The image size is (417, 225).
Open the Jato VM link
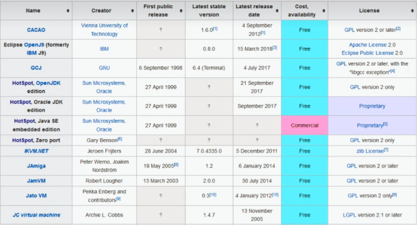pos(36,196)
